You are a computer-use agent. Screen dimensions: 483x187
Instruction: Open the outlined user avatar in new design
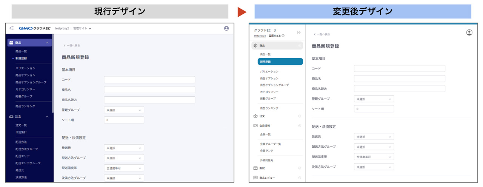coord(469,32)
